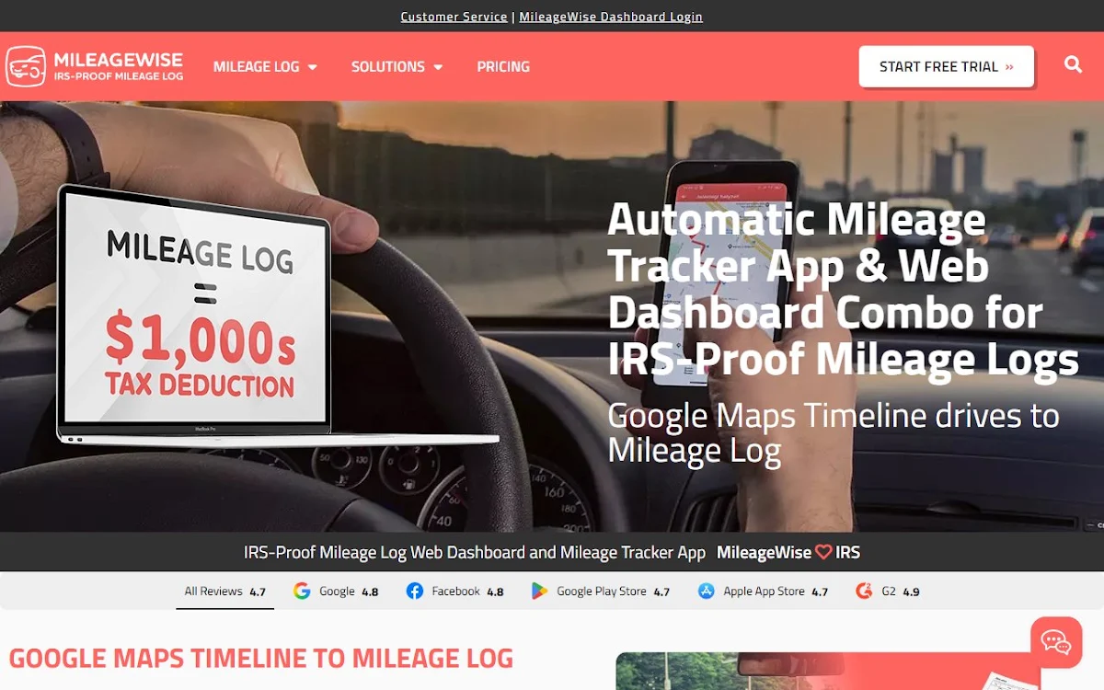
Task: Switch to the All Reviews tab
Action: pyautogui.click(x=225, y=592)
